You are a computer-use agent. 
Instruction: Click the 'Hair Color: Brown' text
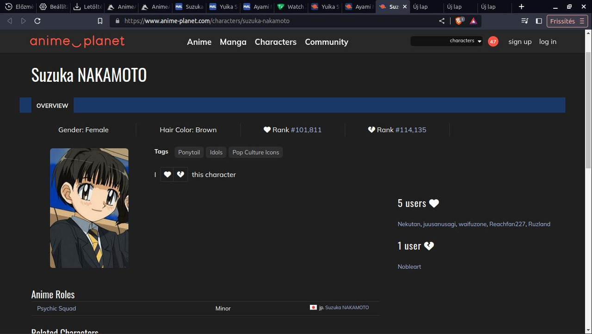[x=188, y=130]
